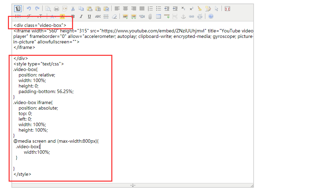Click the undo arrow icon
Viewport: 326px width, 193px height.
pyautogui.click(x=29, y=9)
